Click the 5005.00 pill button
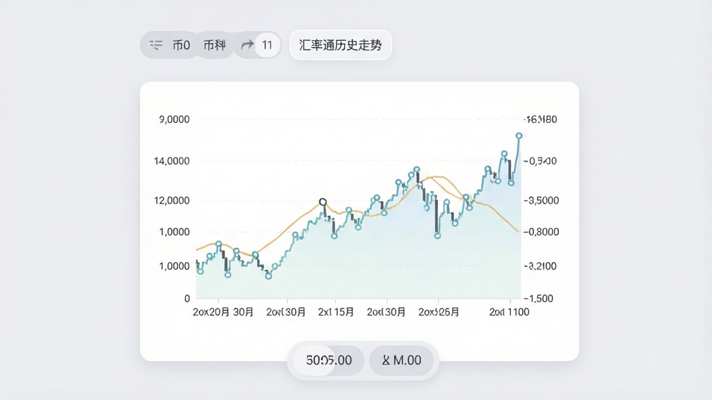 click(329, 360)
